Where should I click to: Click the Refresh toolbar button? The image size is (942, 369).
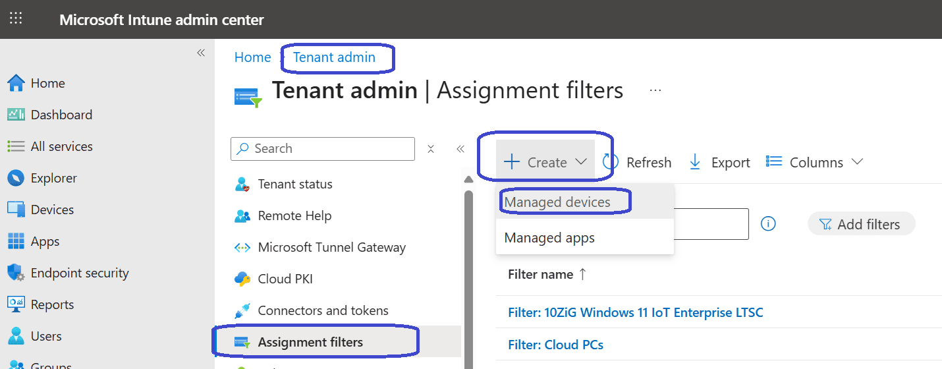[637, 162]
